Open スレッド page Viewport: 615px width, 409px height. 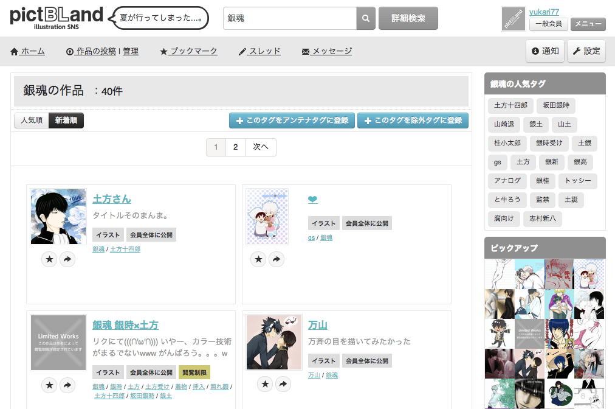[259, 52]
